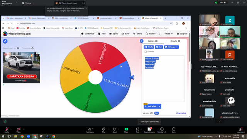Click the New version badge
Viewport: 247px width, 139px height.
pyautogui.click(x=157, y=113)
